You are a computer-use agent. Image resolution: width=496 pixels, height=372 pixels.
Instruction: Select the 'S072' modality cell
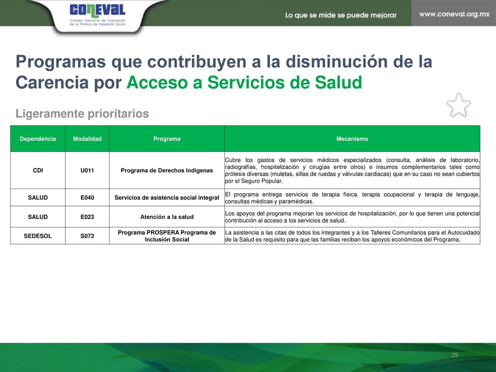click(87, 236)
